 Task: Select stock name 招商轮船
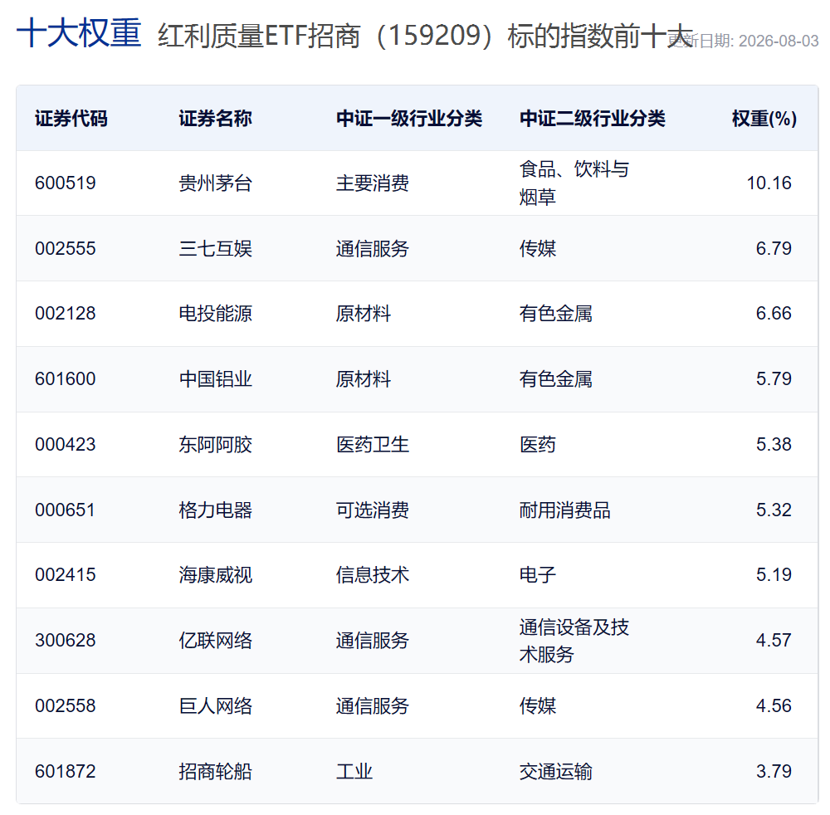(216, 772)
